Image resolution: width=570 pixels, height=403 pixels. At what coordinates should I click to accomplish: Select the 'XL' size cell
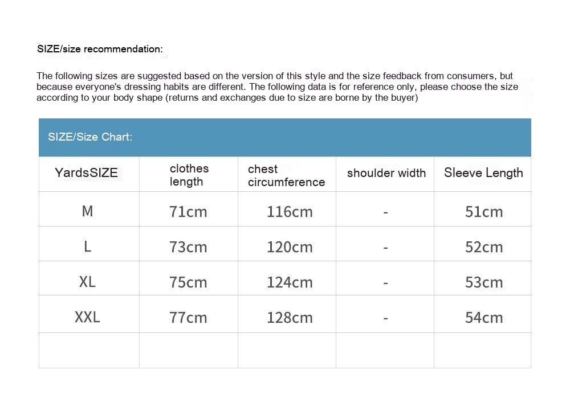[87, 282]
